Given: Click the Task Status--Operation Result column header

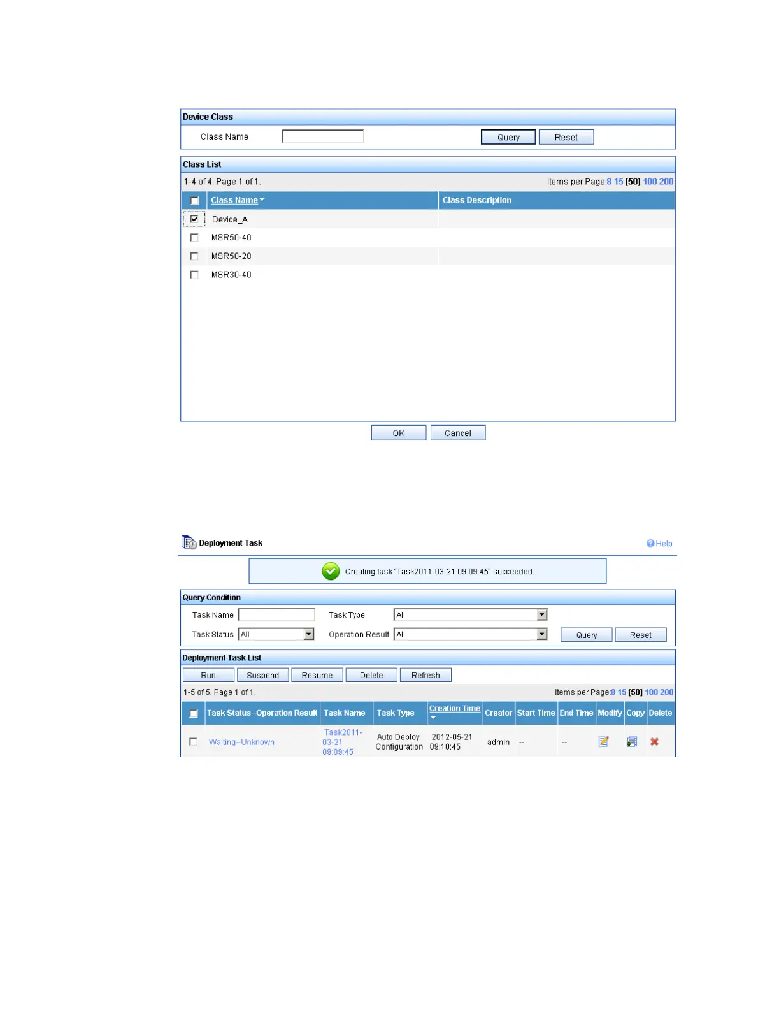Looking at the screenshot, I should point(262,713).
